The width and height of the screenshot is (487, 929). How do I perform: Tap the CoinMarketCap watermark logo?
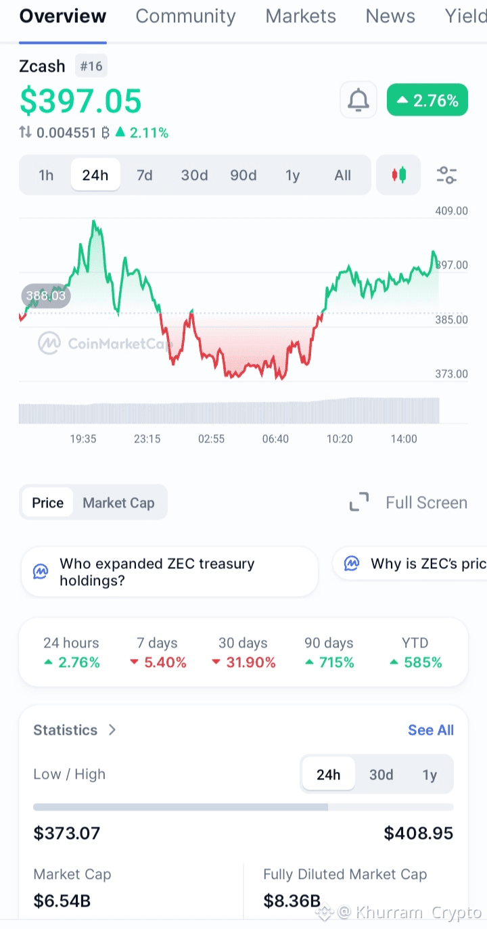(x=49, y=343)
